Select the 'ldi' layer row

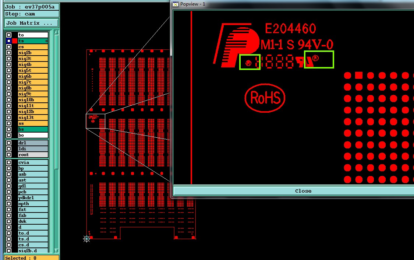33,149
